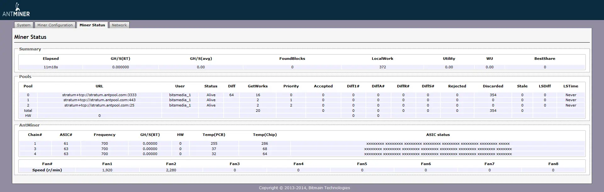The width and height of the screenshot is (604, 192).
Task: Open the Miner Configuration tab
Action: (55, 25)
